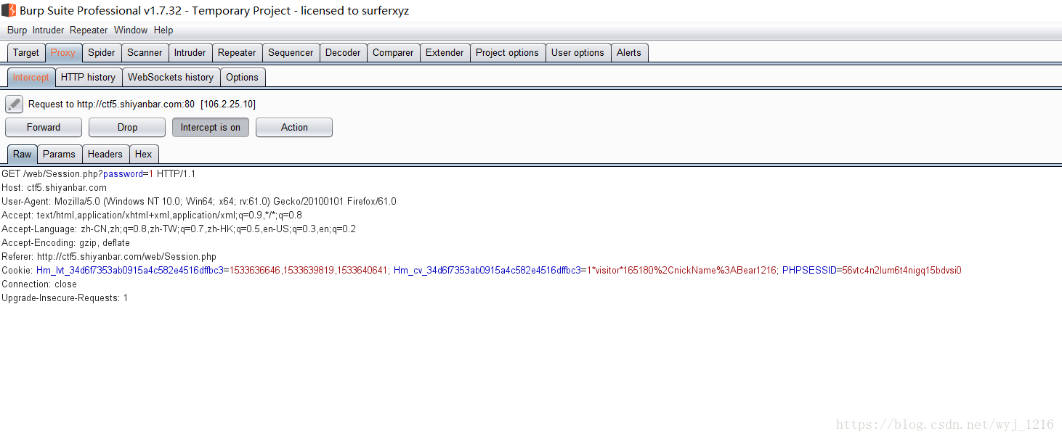Click the Hm_cv cookie name text
The image size is (1062, 439).
point(487,271)
